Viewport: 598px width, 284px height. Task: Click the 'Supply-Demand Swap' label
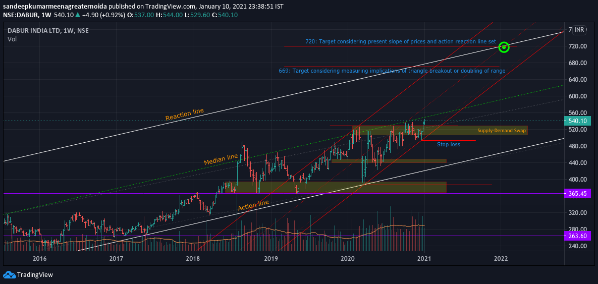(502, 131)
